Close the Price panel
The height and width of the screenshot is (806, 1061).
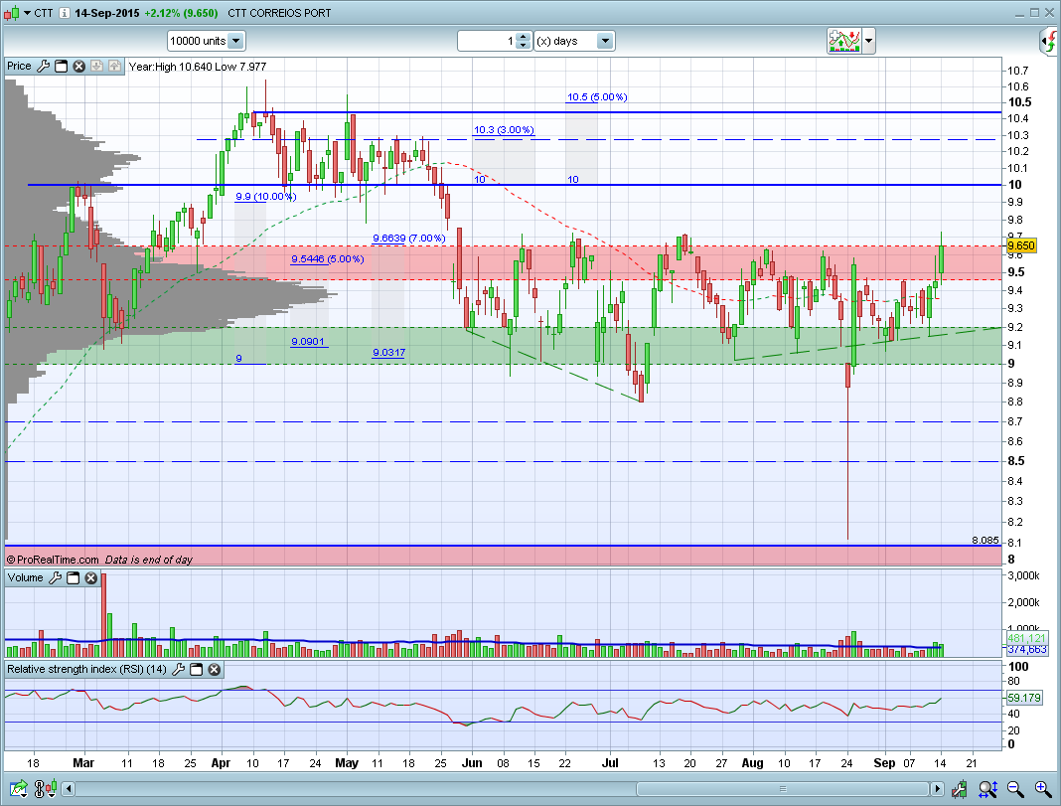coord(78,67)
